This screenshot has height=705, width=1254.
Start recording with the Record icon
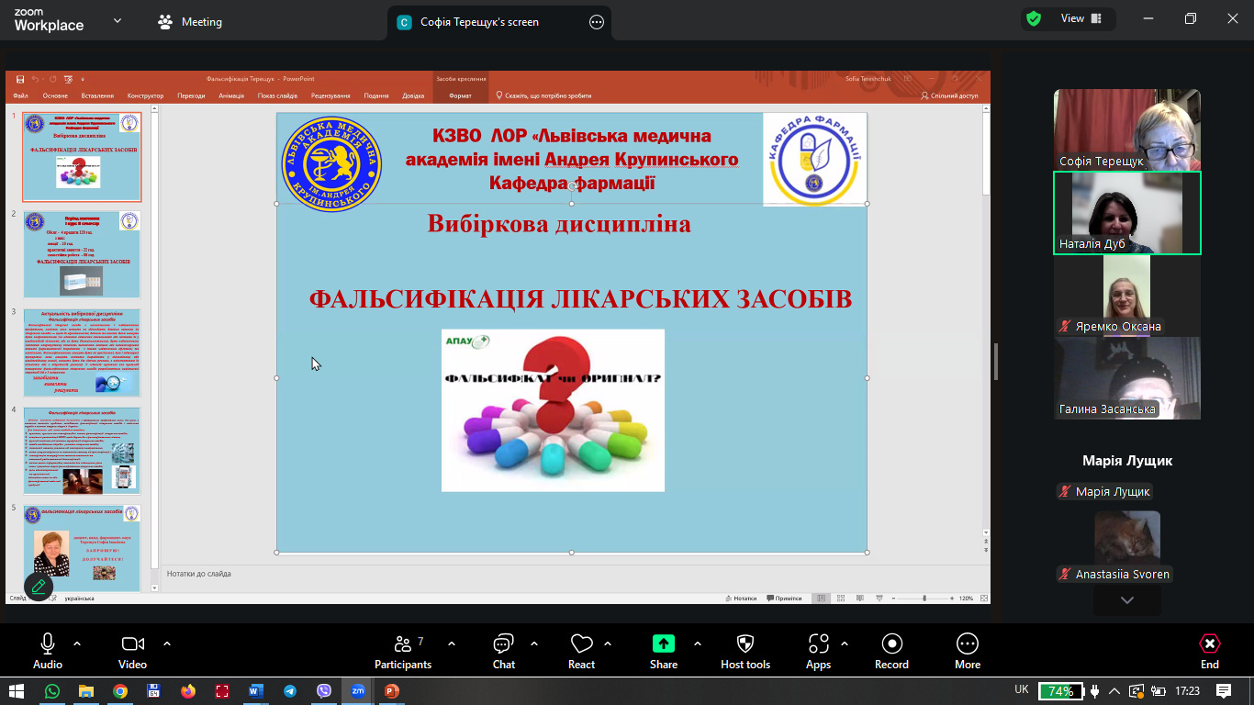click(890, 651)
